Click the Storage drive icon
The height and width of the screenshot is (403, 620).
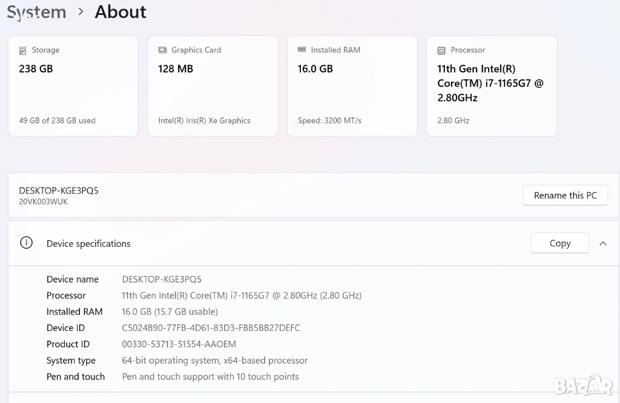(23, 51)
